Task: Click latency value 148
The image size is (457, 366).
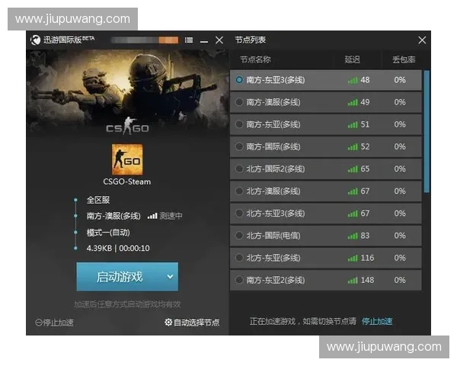Action: pos(367,280)
